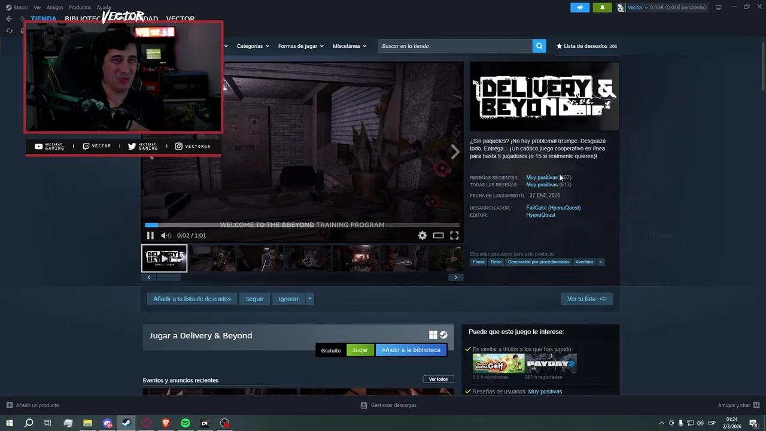Screen dimensions: 766x431
Task: Open File Explorer from taskbar
Action: coord(87,423)
